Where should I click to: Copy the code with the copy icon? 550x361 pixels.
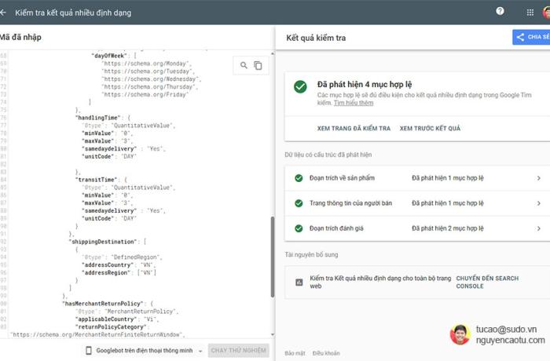click(258, 66)
